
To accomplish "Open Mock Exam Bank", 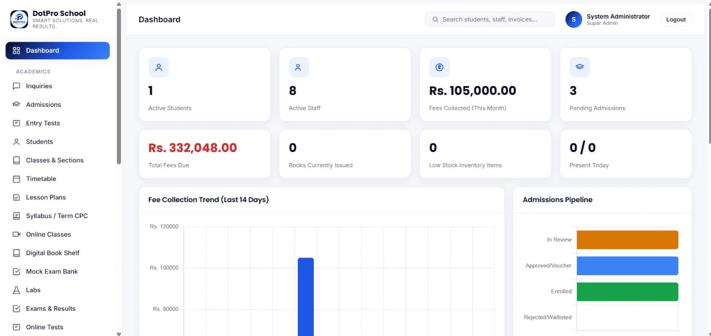I will 58,272.
